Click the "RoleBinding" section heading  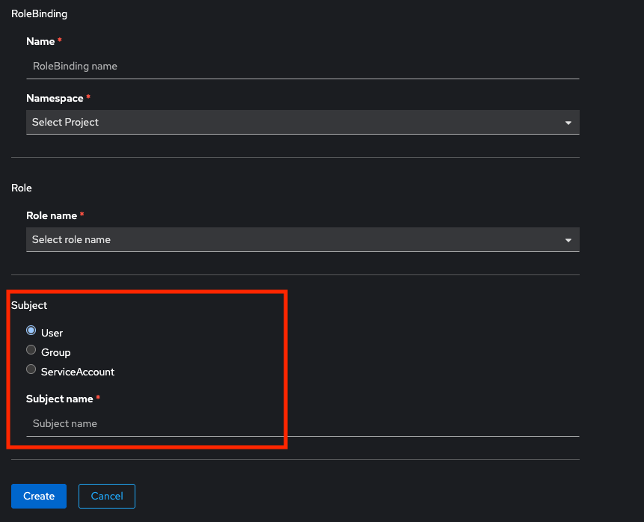[x=39, y=13]
